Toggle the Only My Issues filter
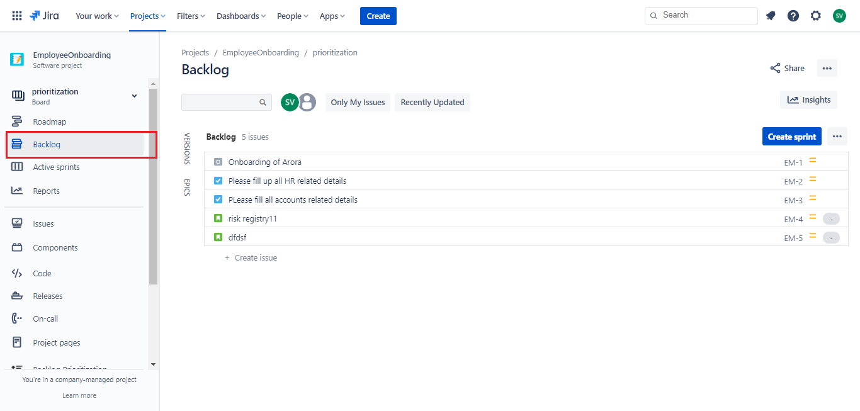 click(x=358, y=102)
